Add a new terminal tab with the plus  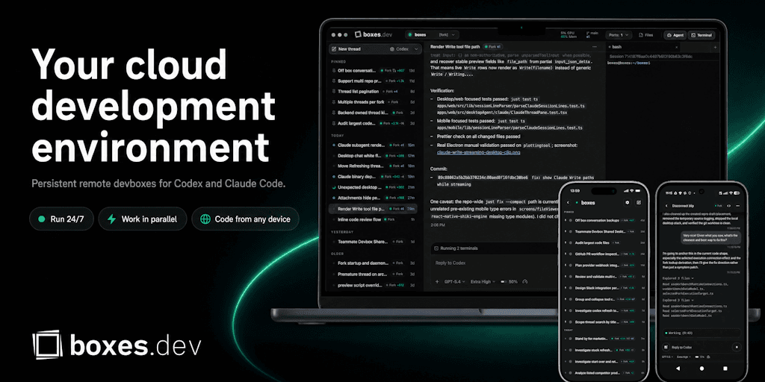715,47
